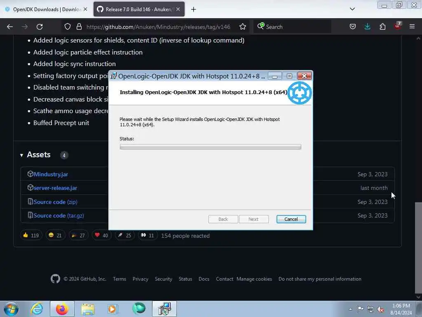The image size is (422, 317).
Task: Open the Windows Start menu orb
Action: [11, 309]
